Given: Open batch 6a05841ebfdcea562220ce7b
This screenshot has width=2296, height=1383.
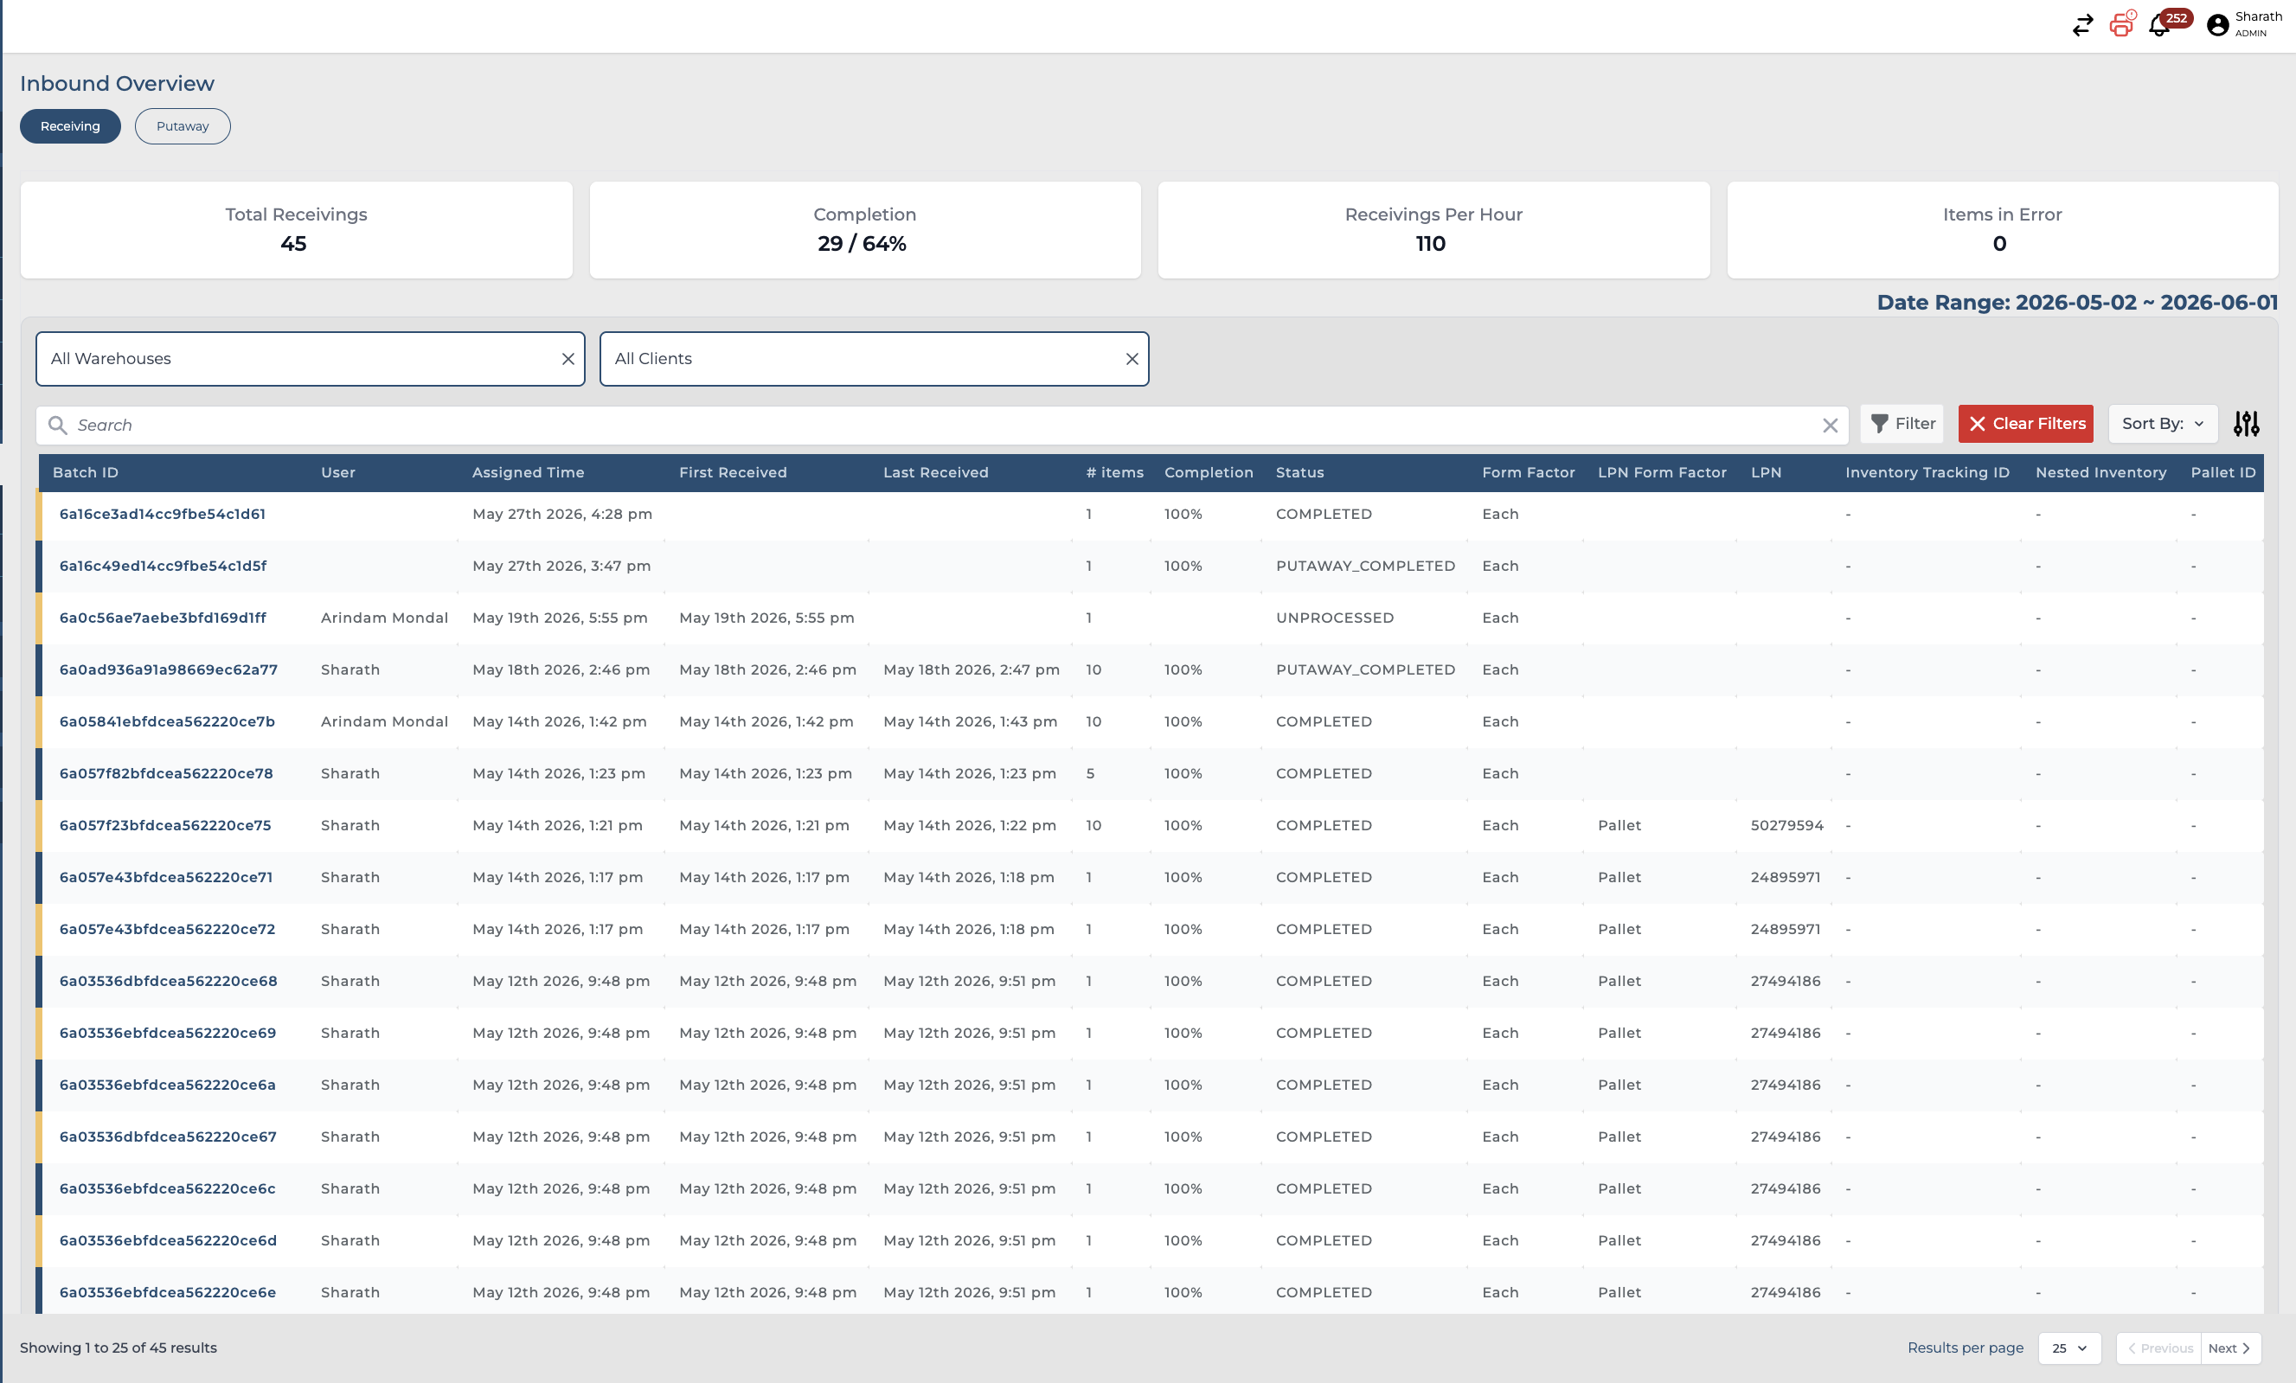Looking at the screenshot, I should 167,720.
